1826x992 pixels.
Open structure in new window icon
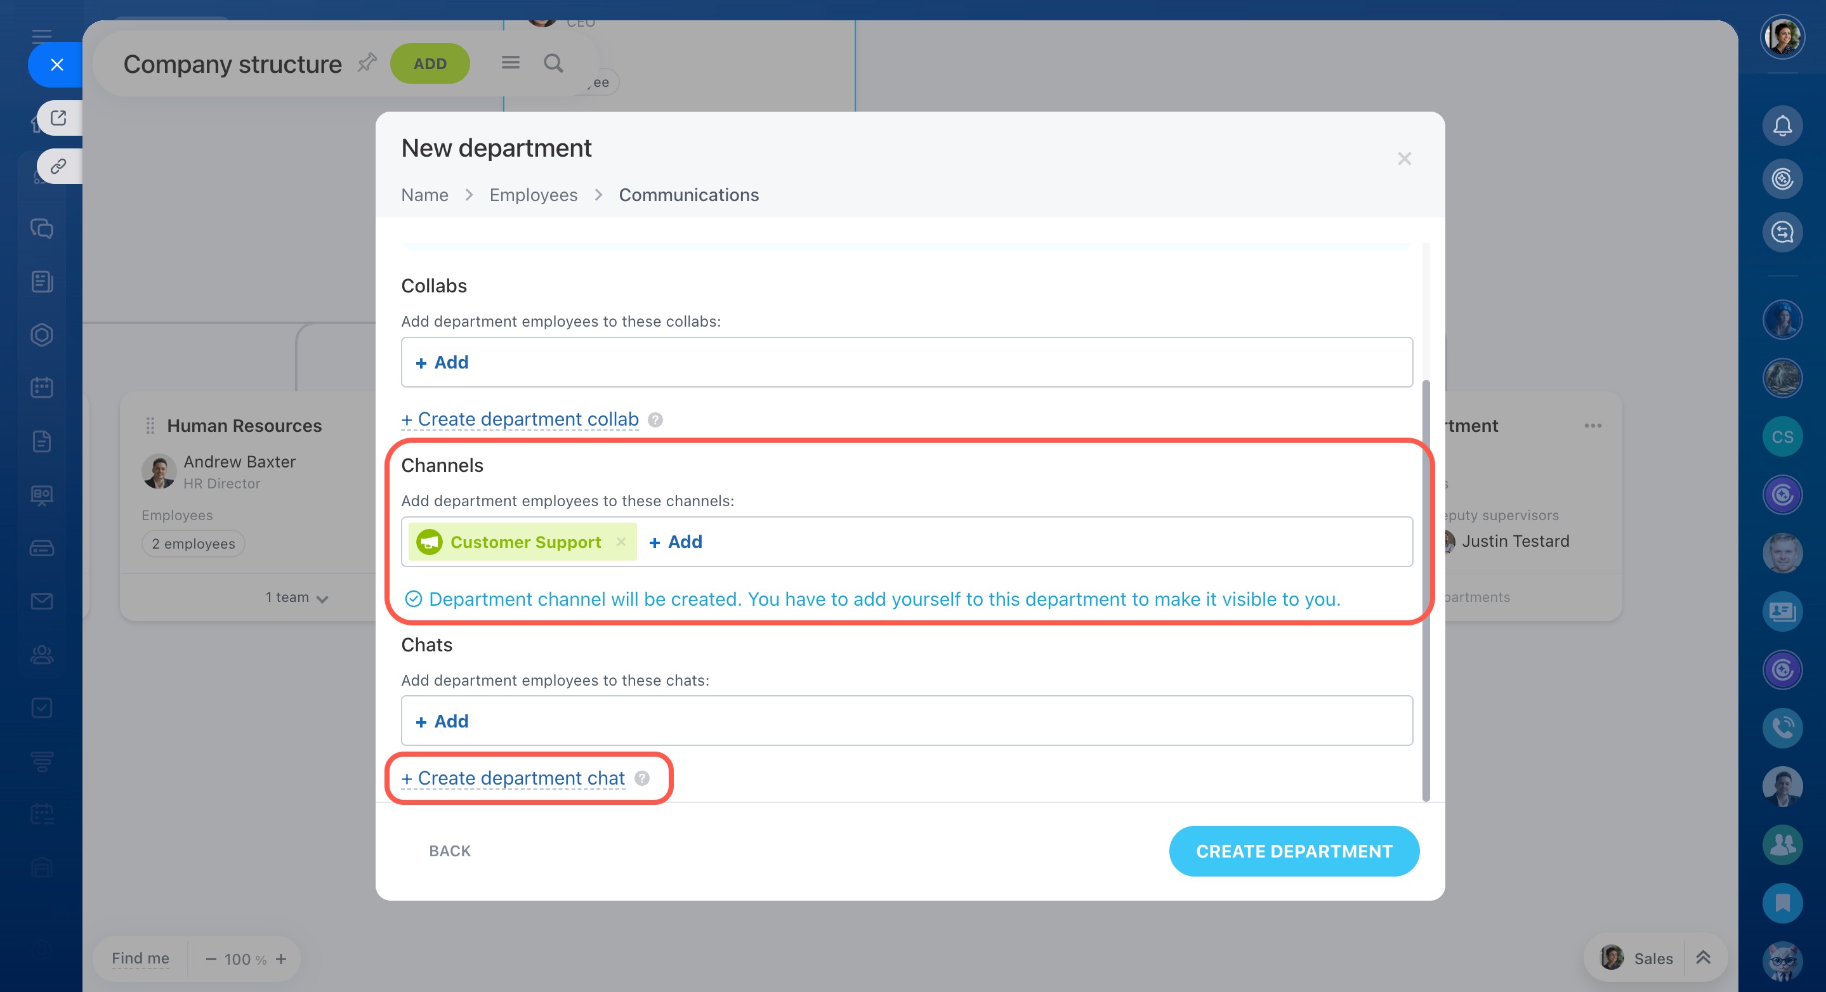tap(59, 117)
